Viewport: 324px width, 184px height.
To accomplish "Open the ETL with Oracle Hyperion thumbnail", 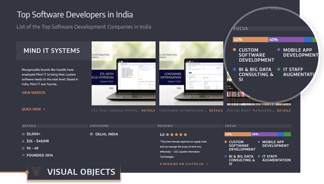I will (x=124, y=74).
